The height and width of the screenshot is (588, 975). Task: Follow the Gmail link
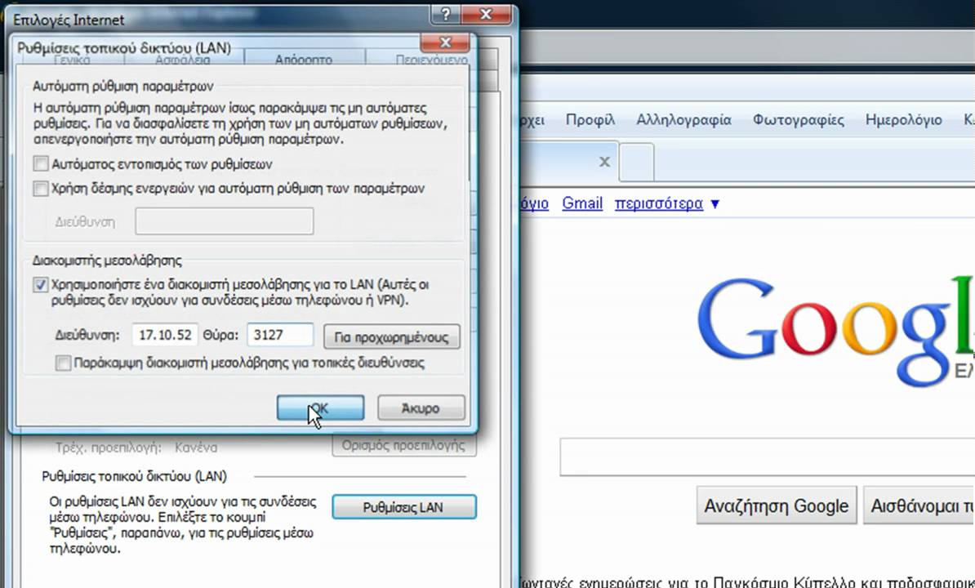click(582, 203)
